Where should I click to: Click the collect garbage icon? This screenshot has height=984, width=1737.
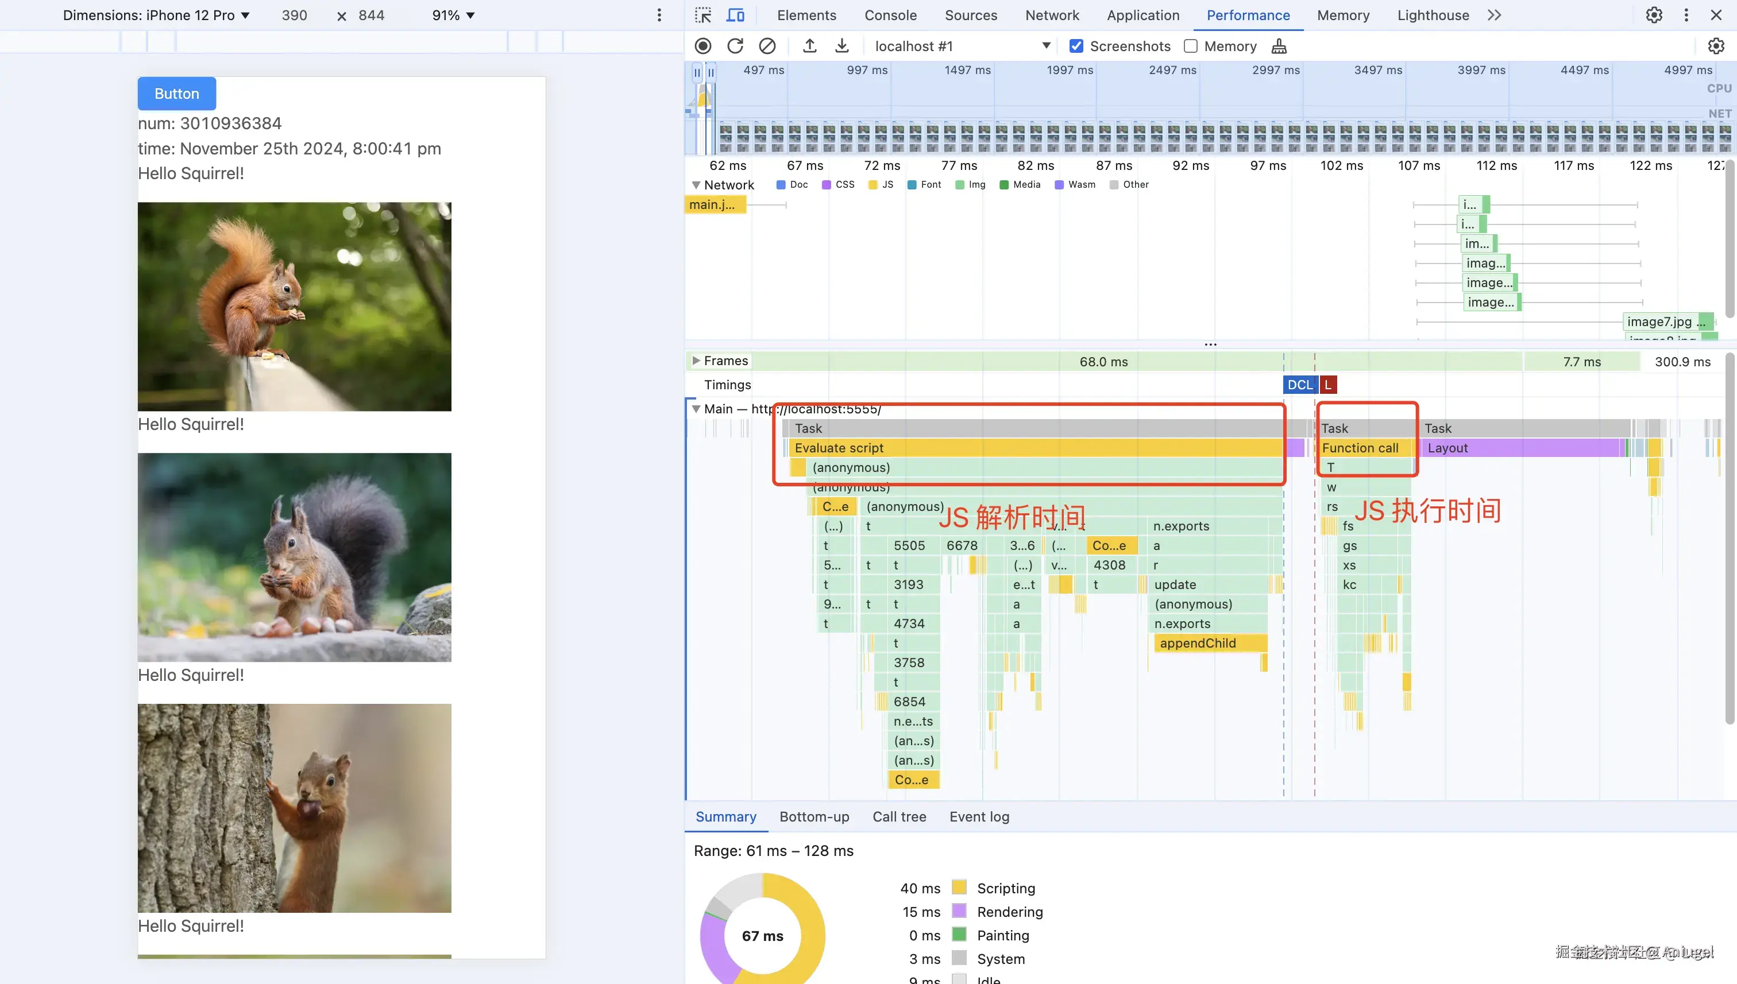click(1279, 46)
